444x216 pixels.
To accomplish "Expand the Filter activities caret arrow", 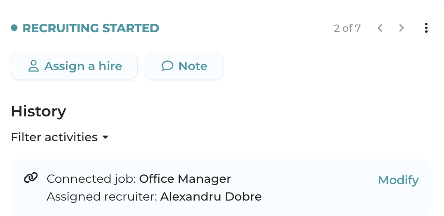I will [105, 137].
